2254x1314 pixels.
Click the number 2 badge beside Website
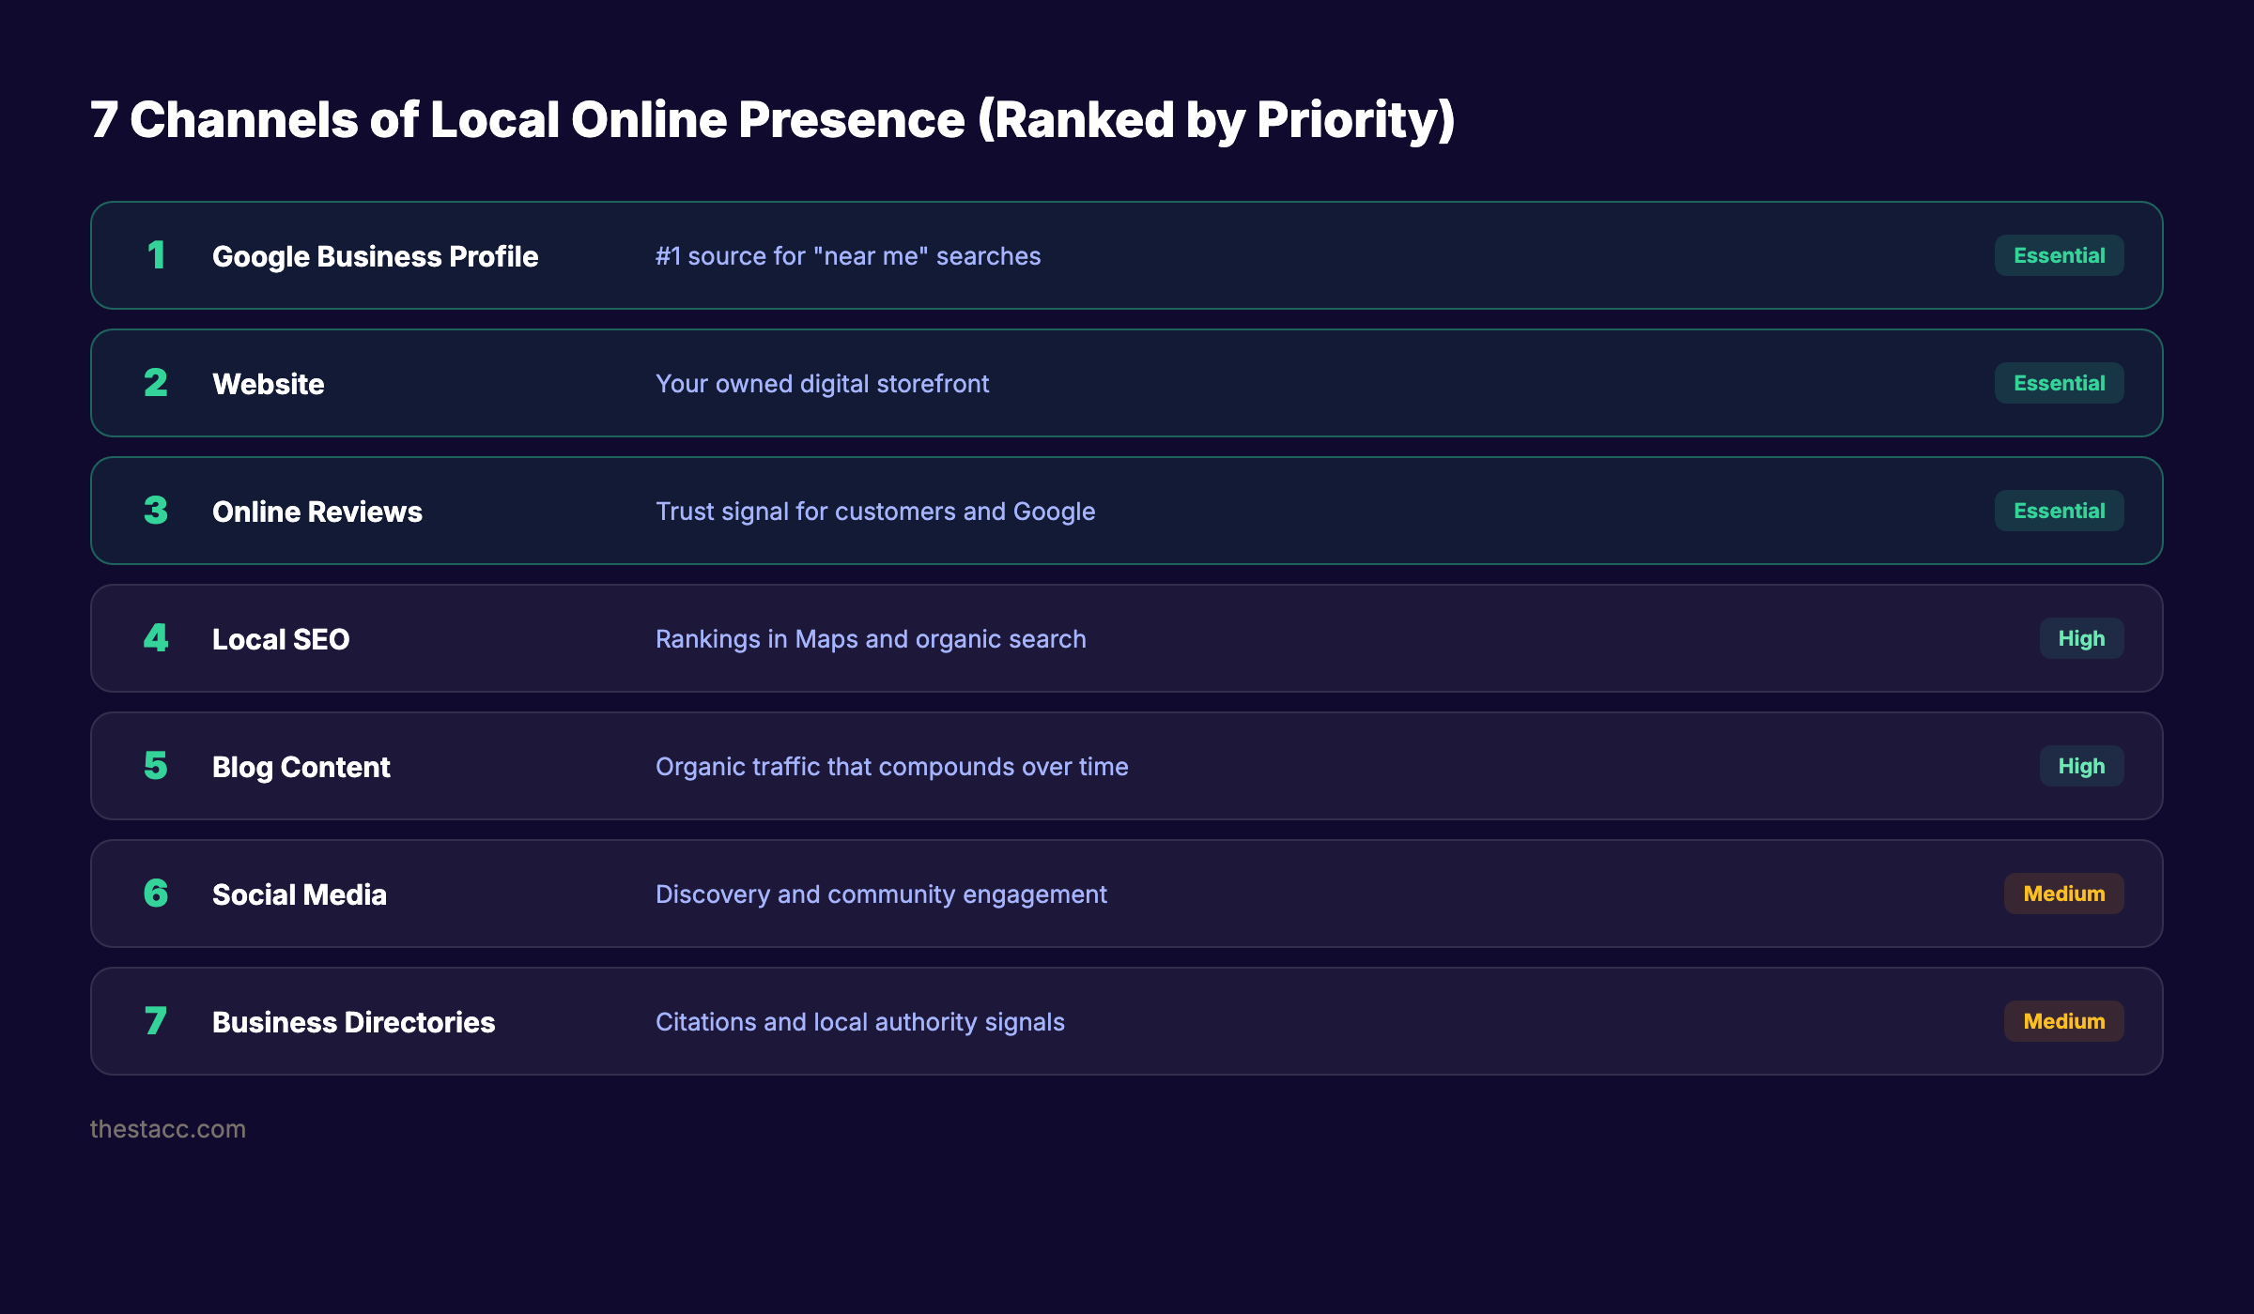tap(156, 383)
